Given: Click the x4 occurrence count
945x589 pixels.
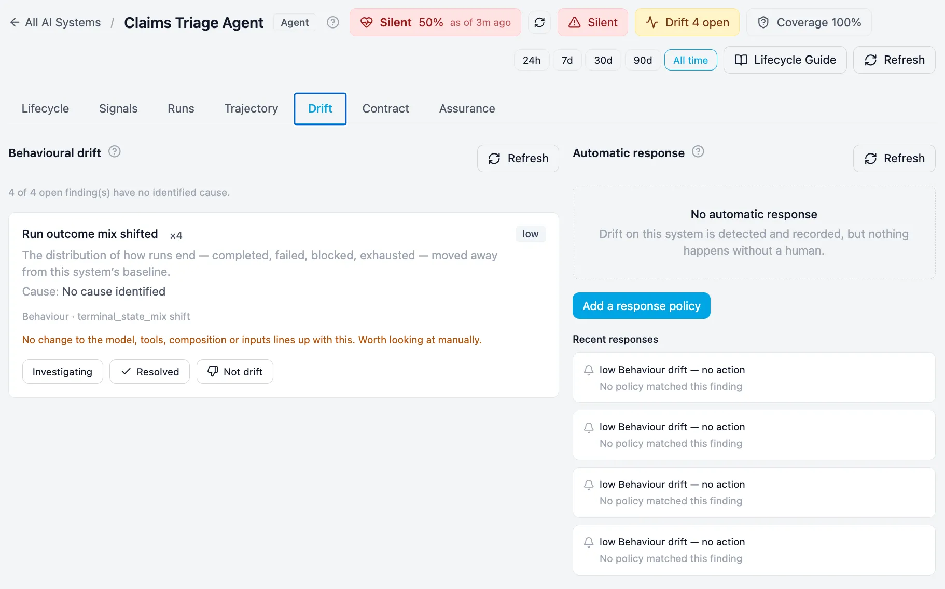Looking at the screenshot, I should pos(176,235).
